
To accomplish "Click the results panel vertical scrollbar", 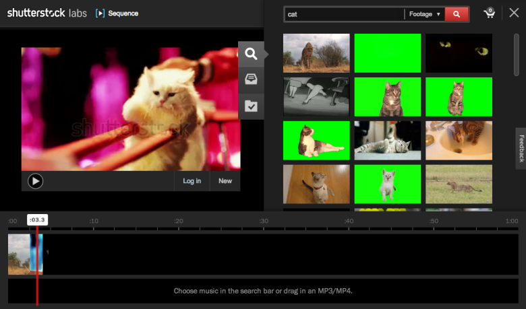I will point(517,54).
